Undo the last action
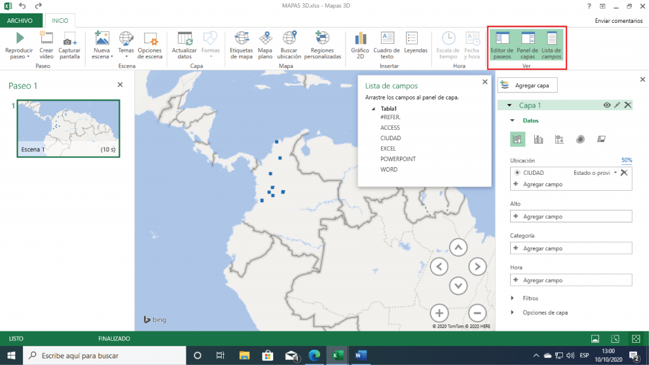649x365 pixels. 22,6
